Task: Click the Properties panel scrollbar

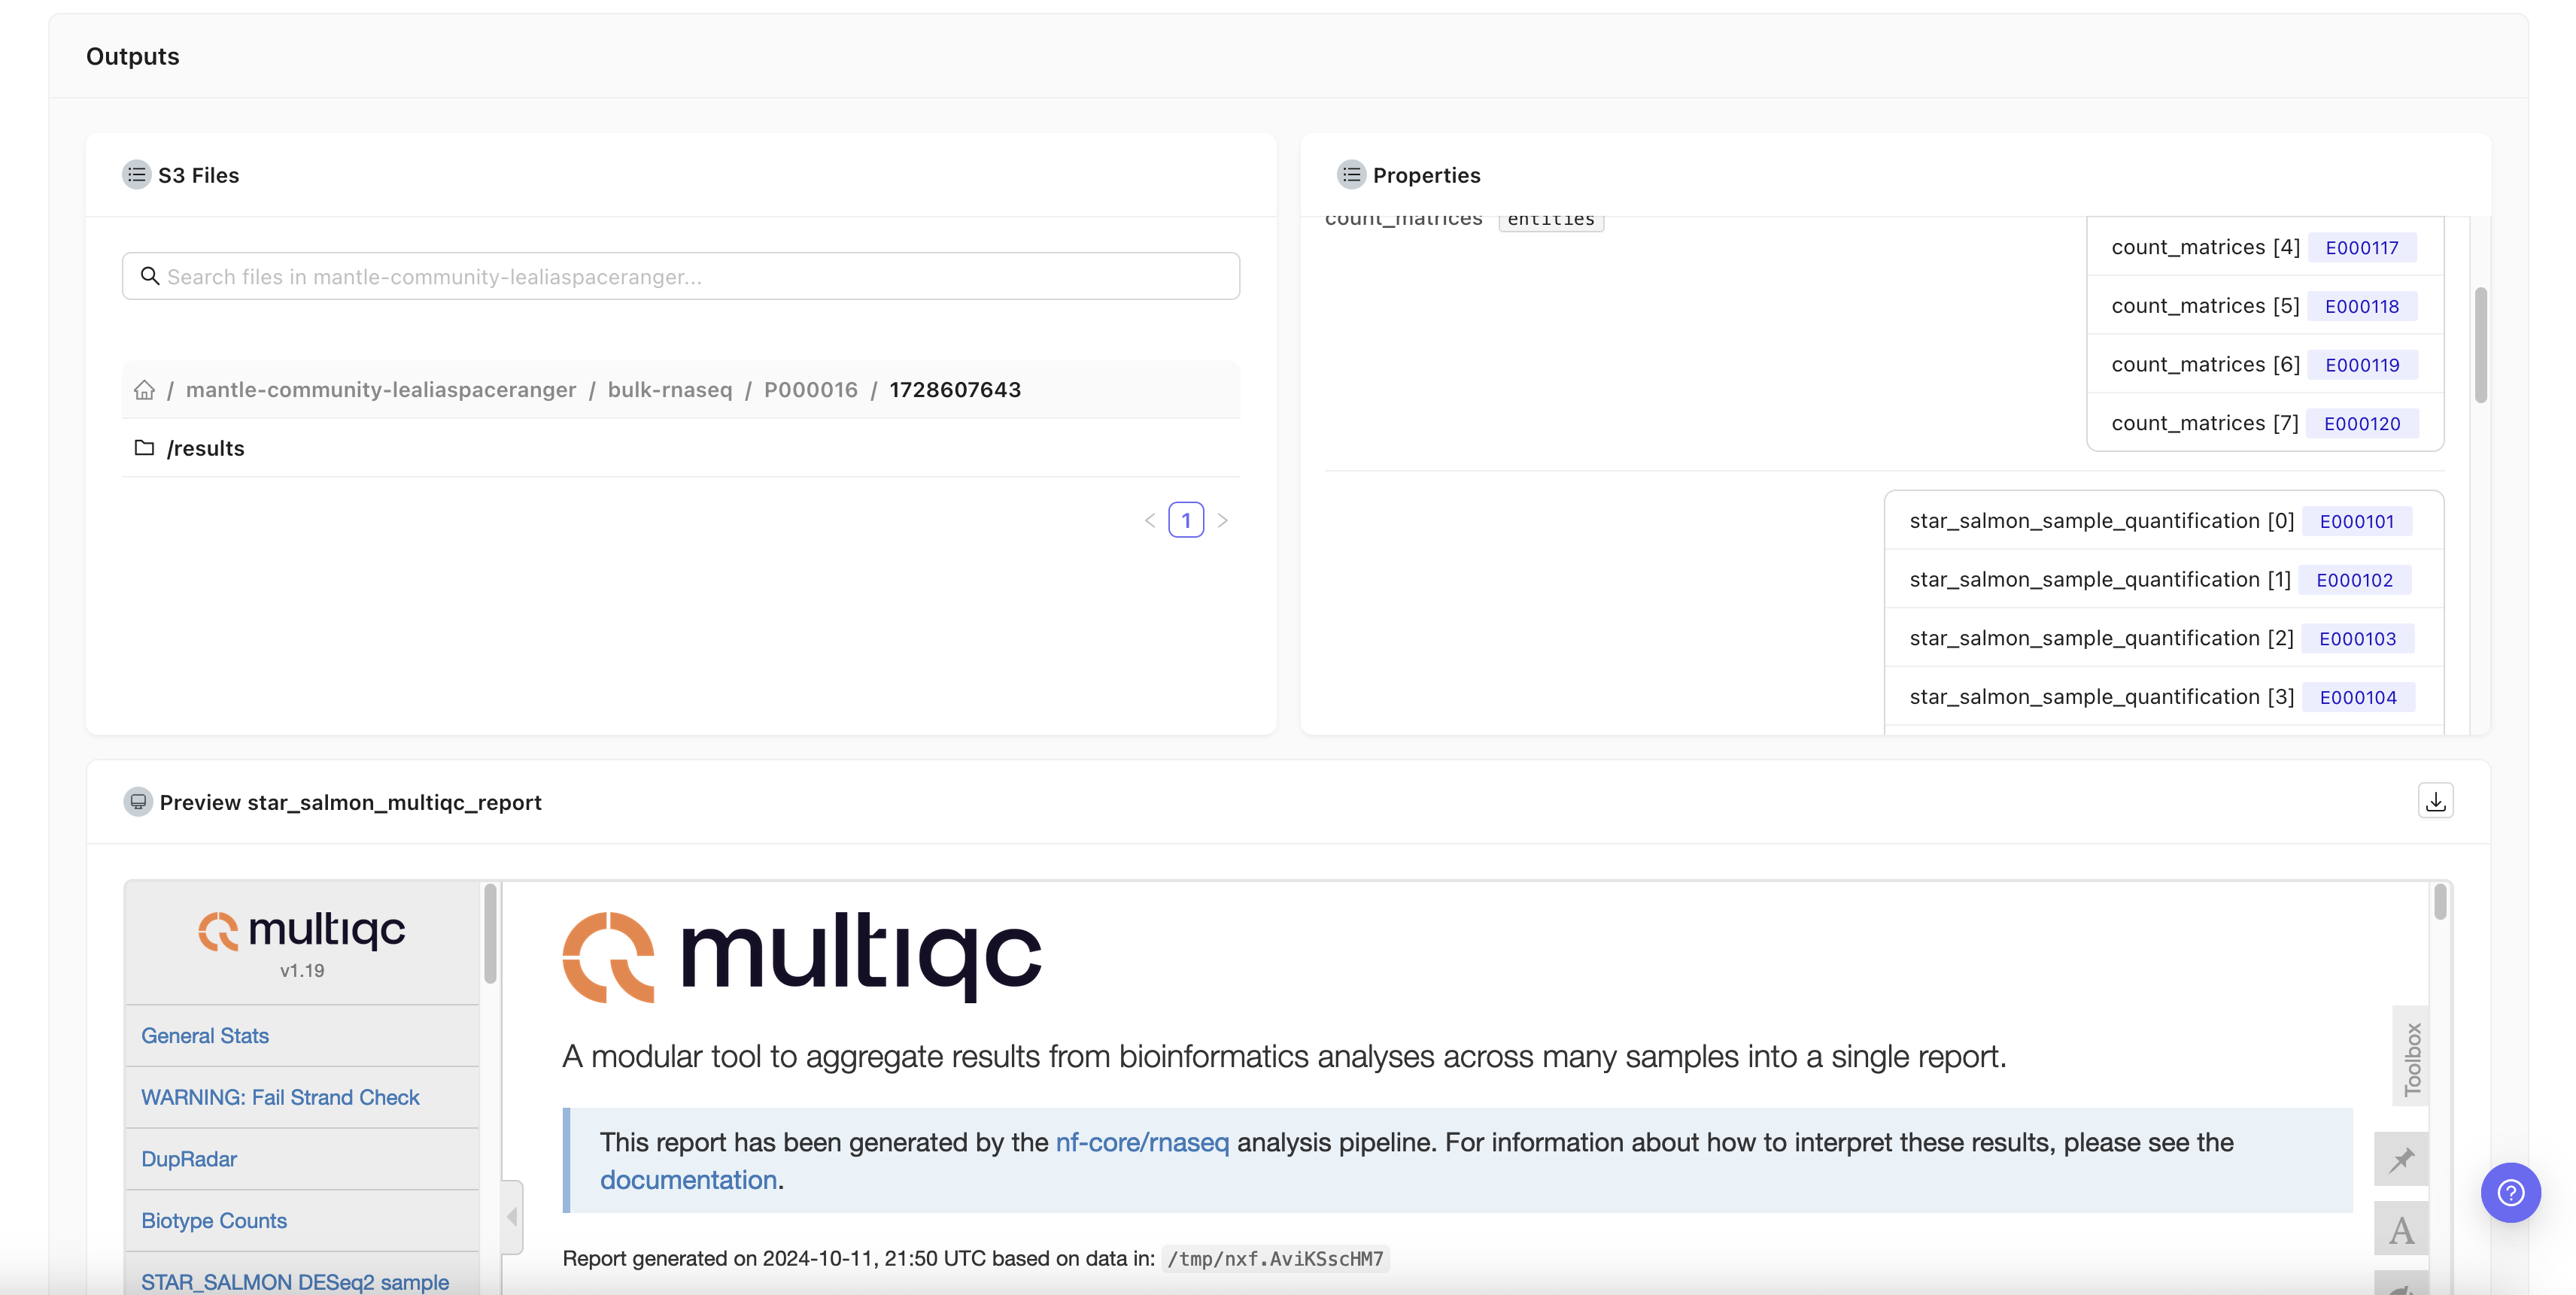Action: [2480, 344]
